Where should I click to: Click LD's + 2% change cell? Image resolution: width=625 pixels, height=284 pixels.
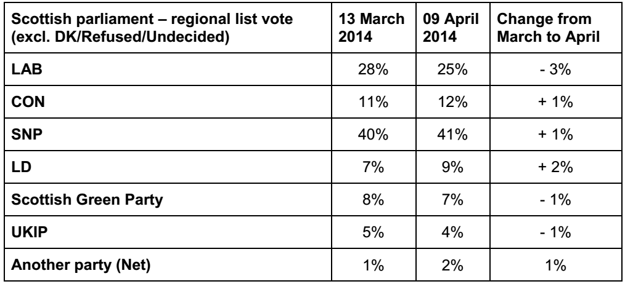tap(555, 167)
